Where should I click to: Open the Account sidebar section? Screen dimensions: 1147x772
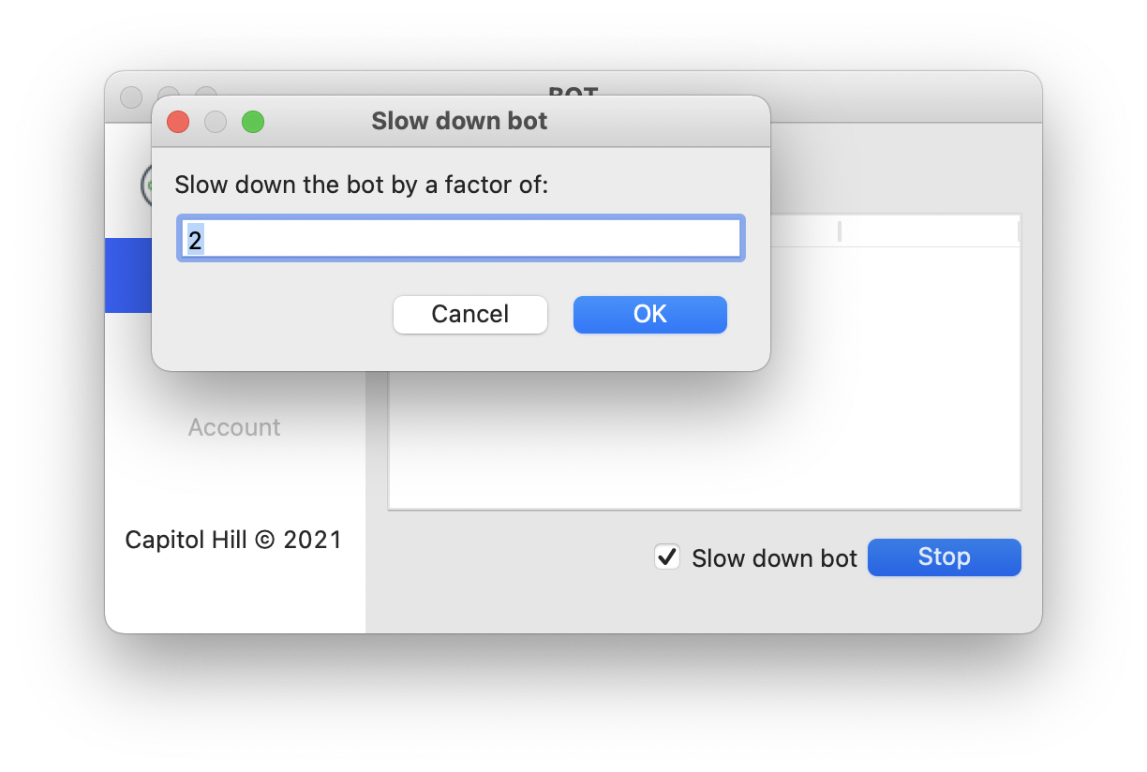pos(234,427)
